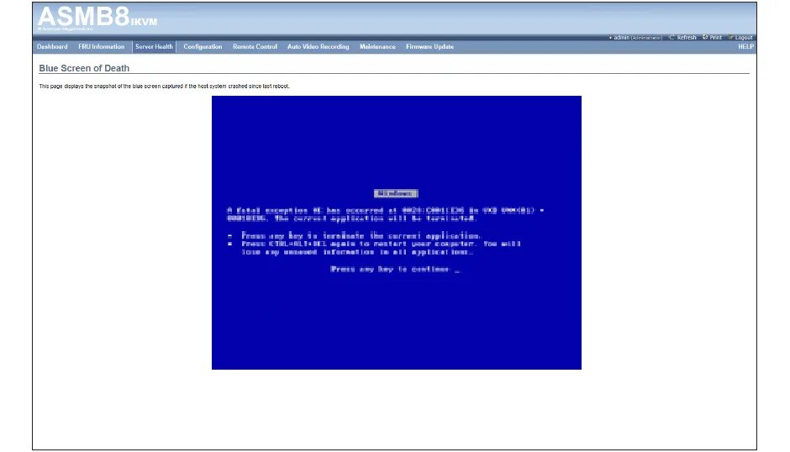790x452 pixels.
Task: Open the Remote Control menu
Action: coord(255,46)
